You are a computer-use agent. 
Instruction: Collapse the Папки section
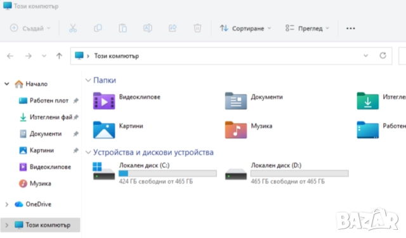click(x=88, y=80)
